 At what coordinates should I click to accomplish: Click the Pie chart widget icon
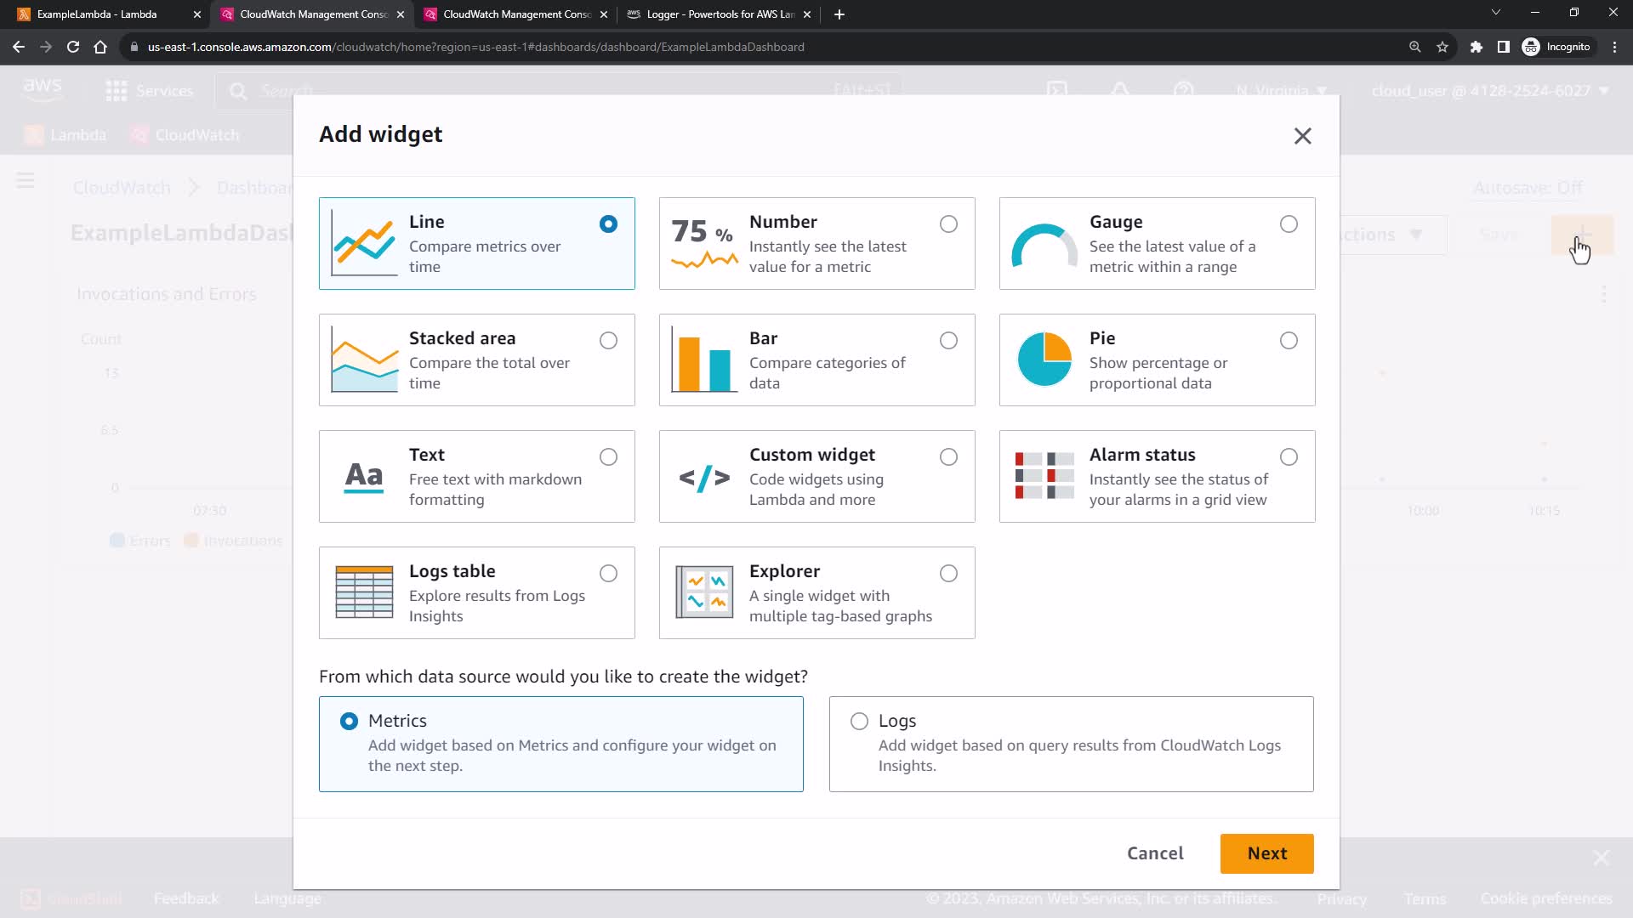point(1044,360)
